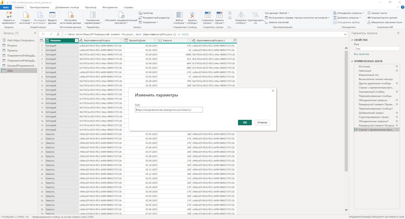
Task: Open gear settings for Источник step
Action: point(397,66)
